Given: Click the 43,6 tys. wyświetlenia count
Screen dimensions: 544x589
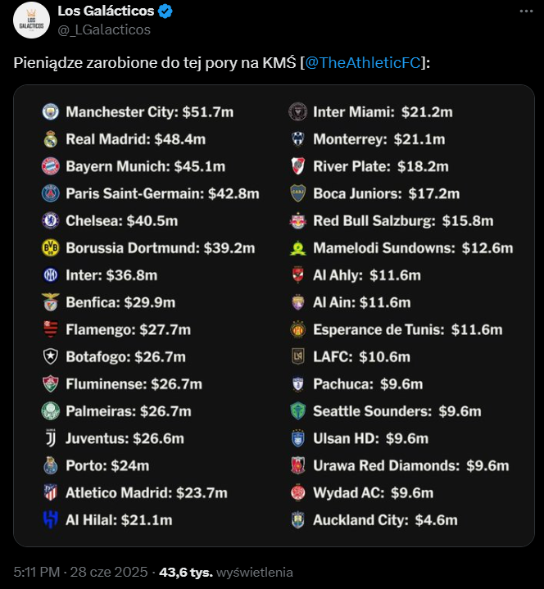Looking at the screenshot, I should [x=226, y=572].
